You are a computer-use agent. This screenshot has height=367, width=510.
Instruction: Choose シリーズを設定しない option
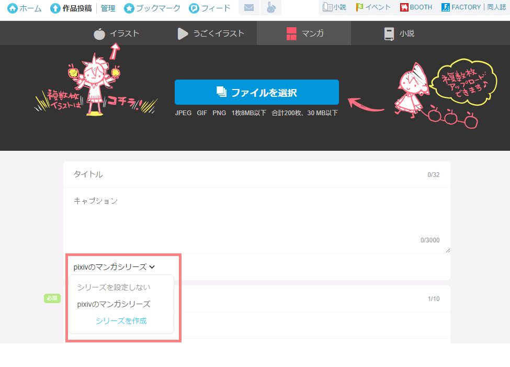114,287
